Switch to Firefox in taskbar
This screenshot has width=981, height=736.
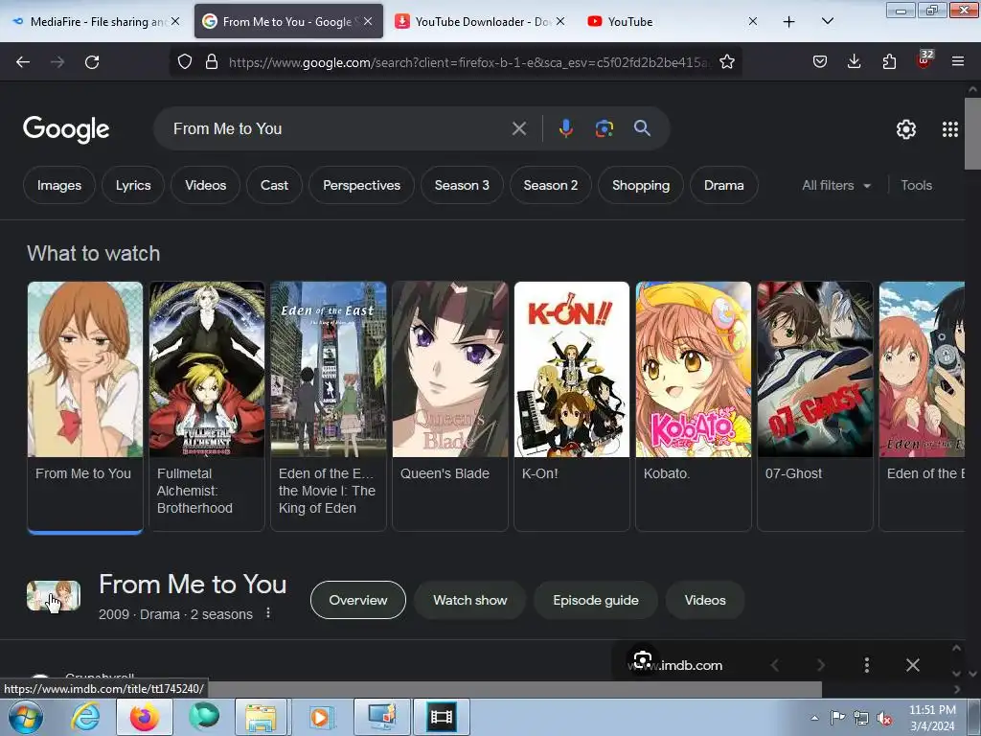point(145,717)
